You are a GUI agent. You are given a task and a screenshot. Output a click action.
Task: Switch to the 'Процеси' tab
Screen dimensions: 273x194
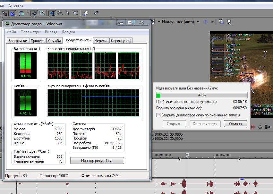tap(38, 41)
